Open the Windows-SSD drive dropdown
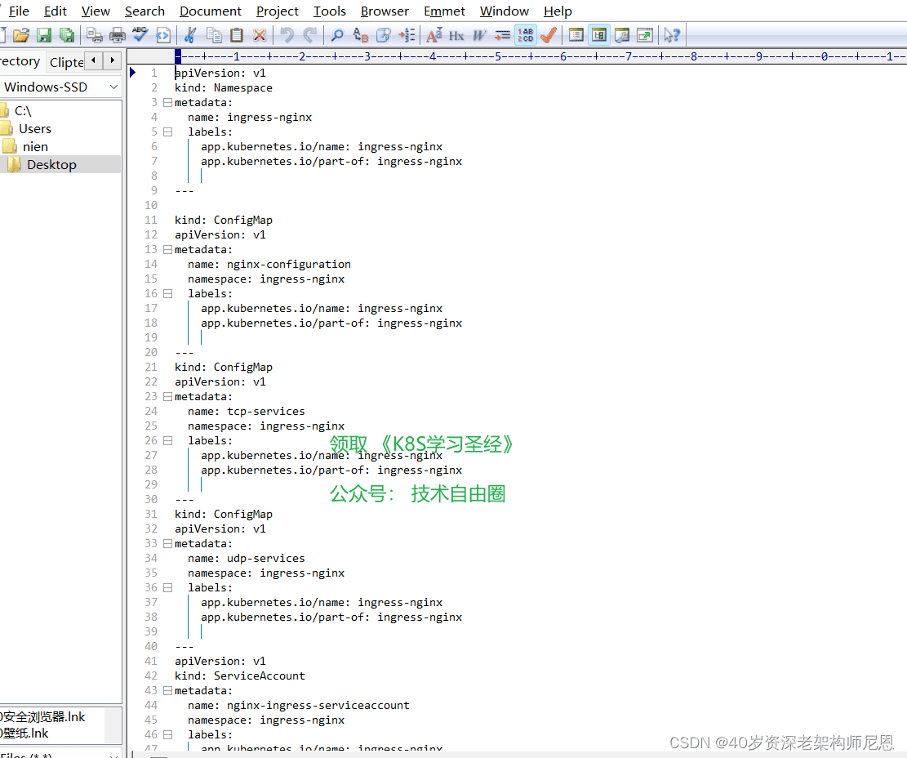Viewport: 907px width, 758px height. [60, 87]
